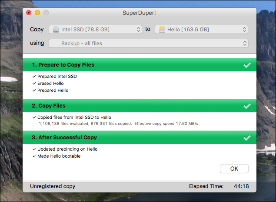The image size is (276, 202).
Task: Click the OK button
Action: pyautogui.click(x=234, y=168)
